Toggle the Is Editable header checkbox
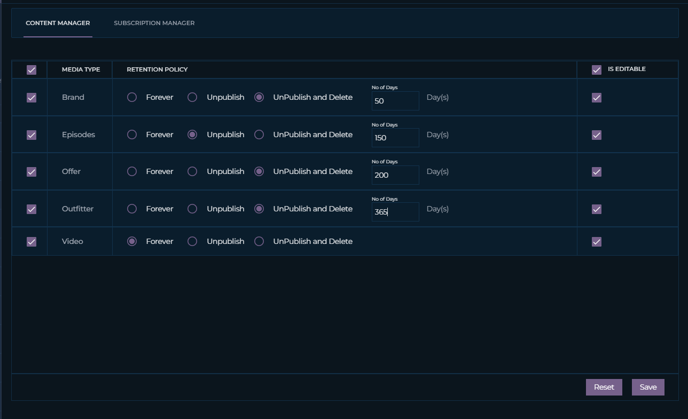The width and height of the screenshot is (688, 419). 597,70
